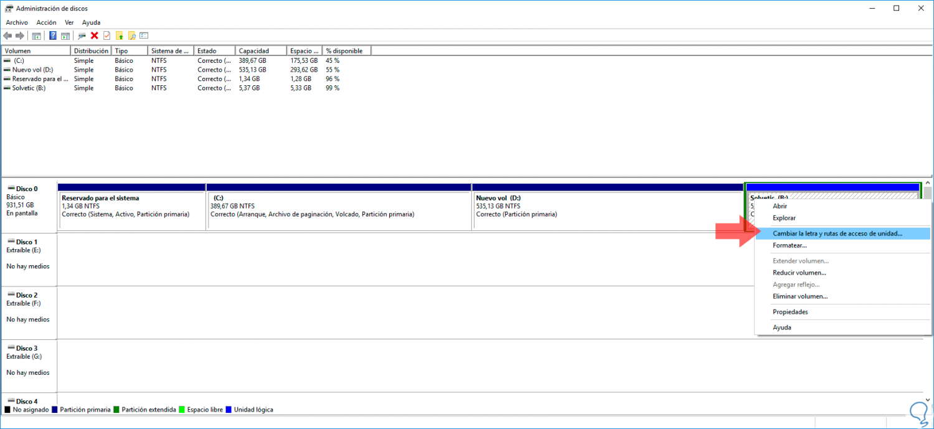The image size is (934, 429).
Task: Sort by the Distribución column header
Action: coord(92,50)
